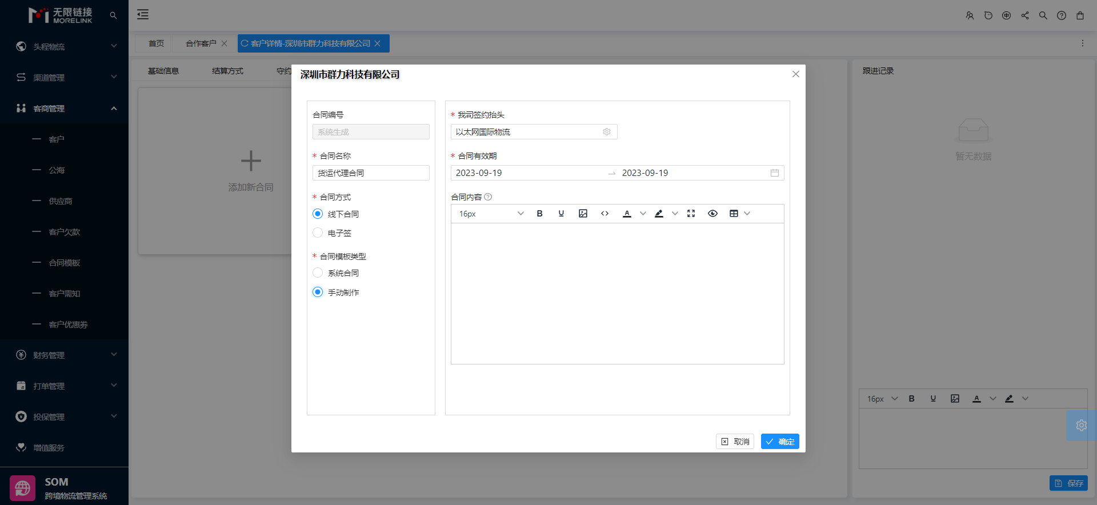Image resolution: width=1097 pixels, height=505 pixels.
Task: Expand 渠道管理 menu
Action: pos(64,77)
